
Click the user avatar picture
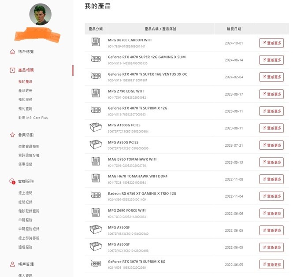[x=41, y=15]
